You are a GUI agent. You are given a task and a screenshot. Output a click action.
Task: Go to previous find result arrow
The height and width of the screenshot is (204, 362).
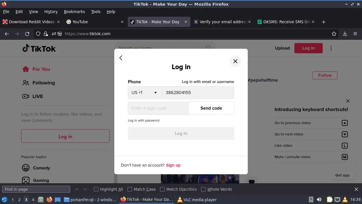click(77, 189)
